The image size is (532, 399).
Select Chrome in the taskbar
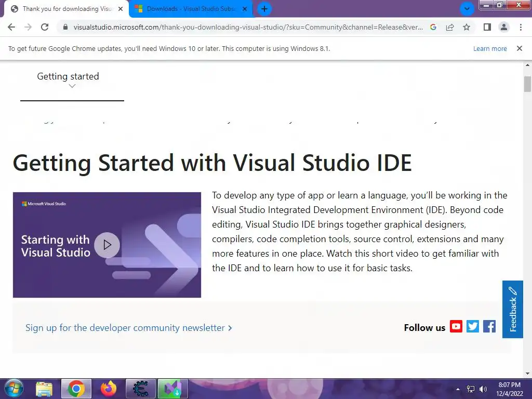click(x=76, y=389)
